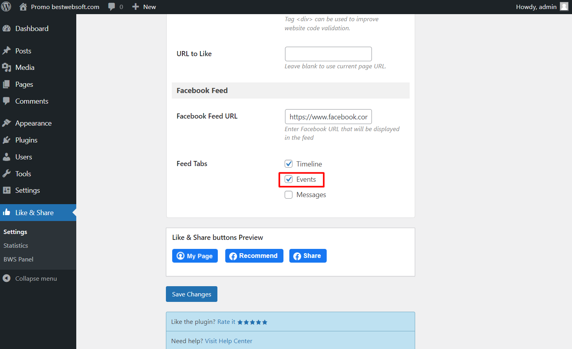Click the Feed Tabs label
This screenshot has height=349, width=572.
click(x=192, y=164)
